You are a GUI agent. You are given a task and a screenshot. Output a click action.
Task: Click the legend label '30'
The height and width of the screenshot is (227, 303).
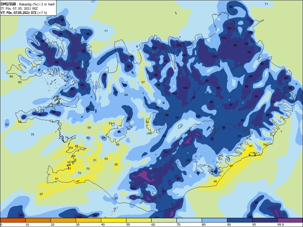pos(78,225)
